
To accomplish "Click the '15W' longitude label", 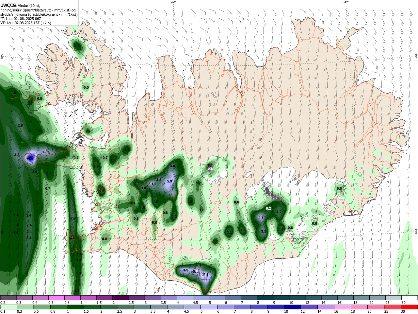I will [x=346, y=2].
